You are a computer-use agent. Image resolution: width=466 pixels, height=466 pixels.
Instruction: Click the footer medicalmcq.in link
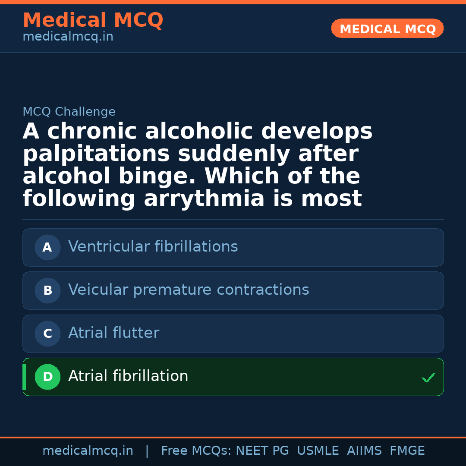click(x=88, y=451)
